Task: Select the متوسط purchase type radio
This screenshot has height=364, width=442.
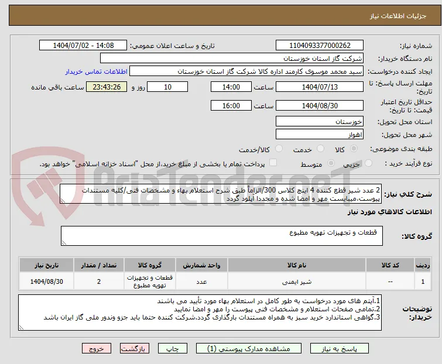Action: [x=331, y=163]
